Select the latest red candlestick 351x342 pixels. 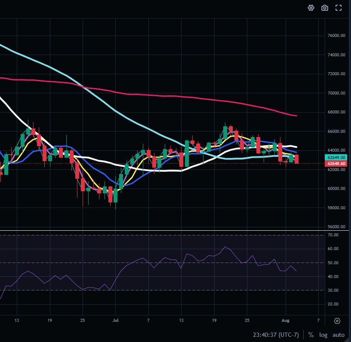tap(297, 159)
